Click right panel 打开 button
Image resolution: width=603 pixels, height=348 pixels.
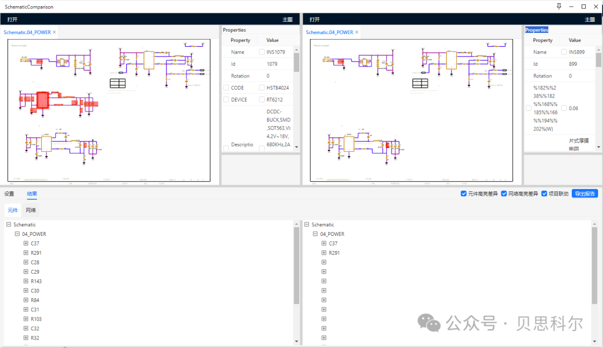tap(314, 19)
